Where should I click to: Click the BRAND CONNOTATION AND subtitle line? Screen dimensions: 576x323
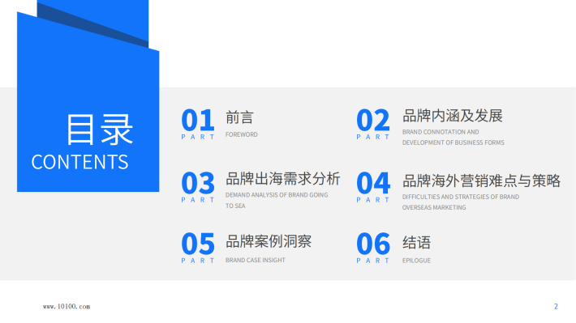441,132
